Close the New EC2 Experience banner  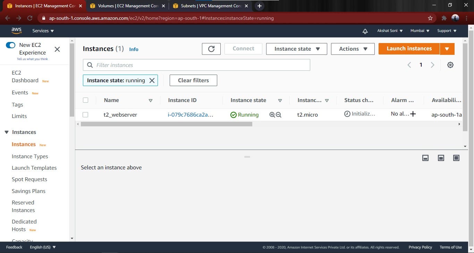[x=57, y=49]
